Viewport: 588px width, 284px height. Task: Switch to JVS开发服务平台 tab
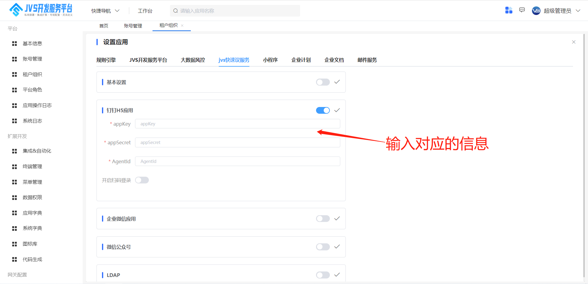coord(148,60)
